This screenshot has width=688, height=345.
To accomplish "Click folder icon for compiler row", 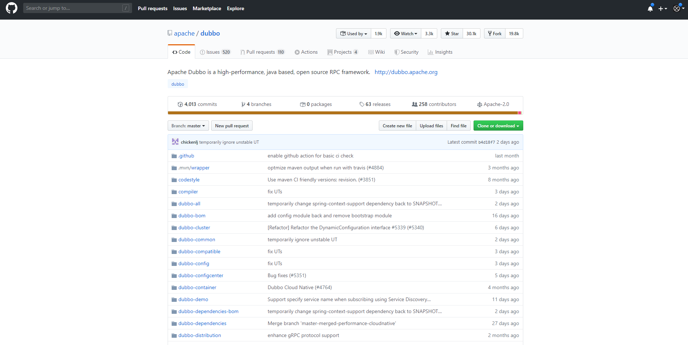I will point(174,192).
